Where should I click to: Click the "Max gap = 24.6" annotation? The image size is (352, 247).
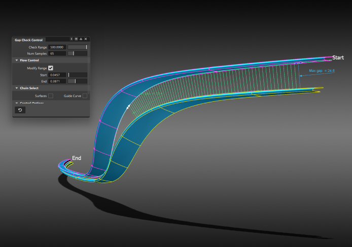click(x=322, y=71)
